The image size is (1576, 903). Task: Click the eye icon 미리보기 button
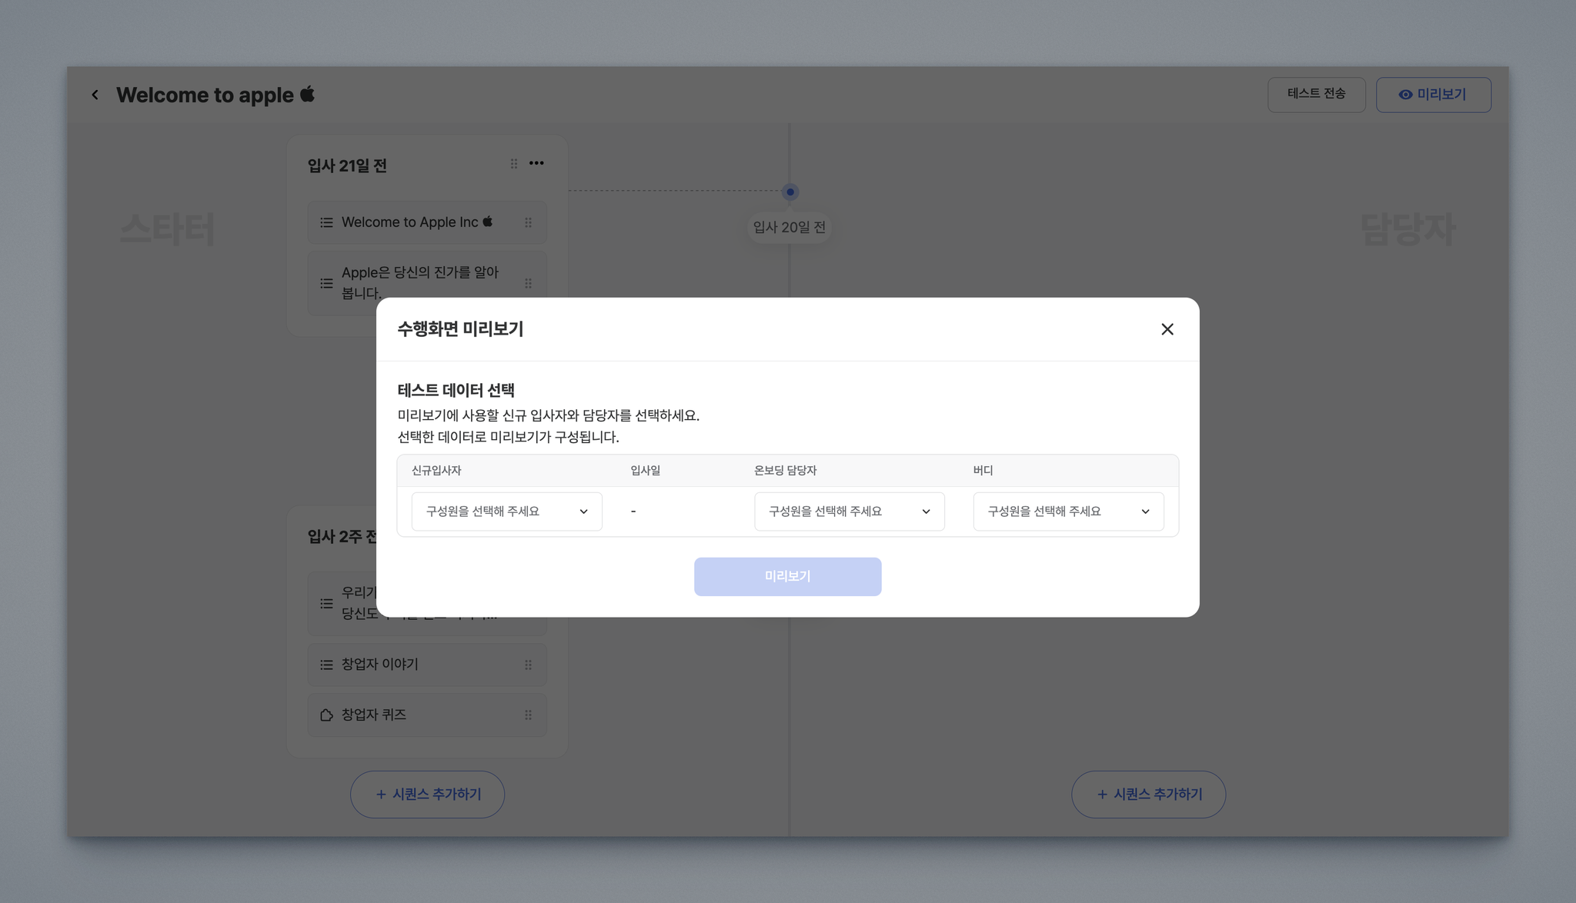[1433, 94]
